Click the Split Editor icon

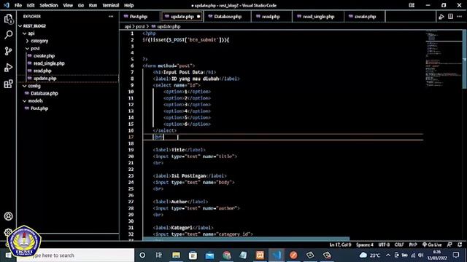[451, 17]
